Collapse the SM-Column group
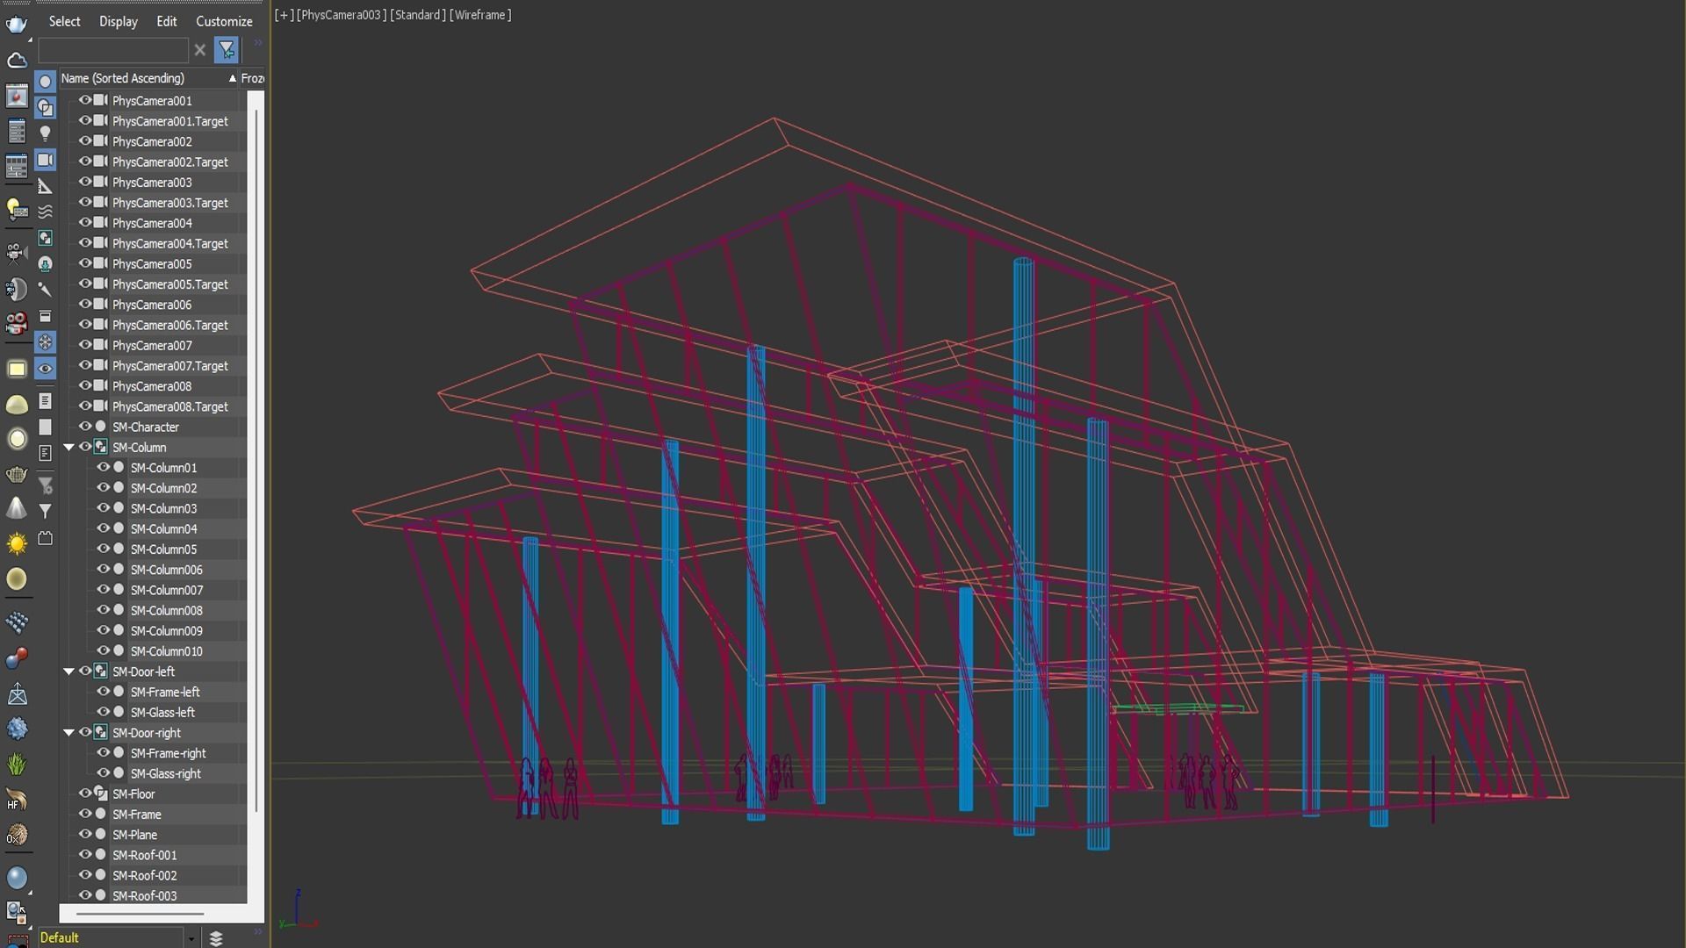This screenshot has width=1686, height=948. click(x=68, y=448)
